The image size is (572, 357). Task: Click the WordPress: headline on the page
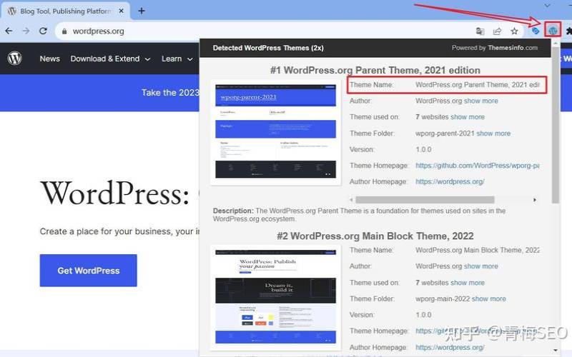click(115, 193)
